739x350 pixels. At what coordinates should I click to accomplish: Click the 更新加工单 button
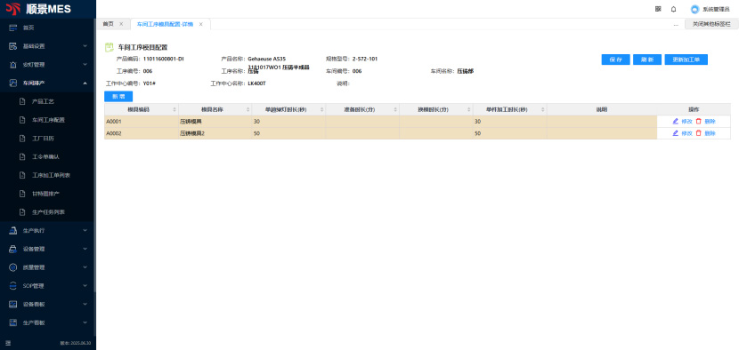point(686,60)
